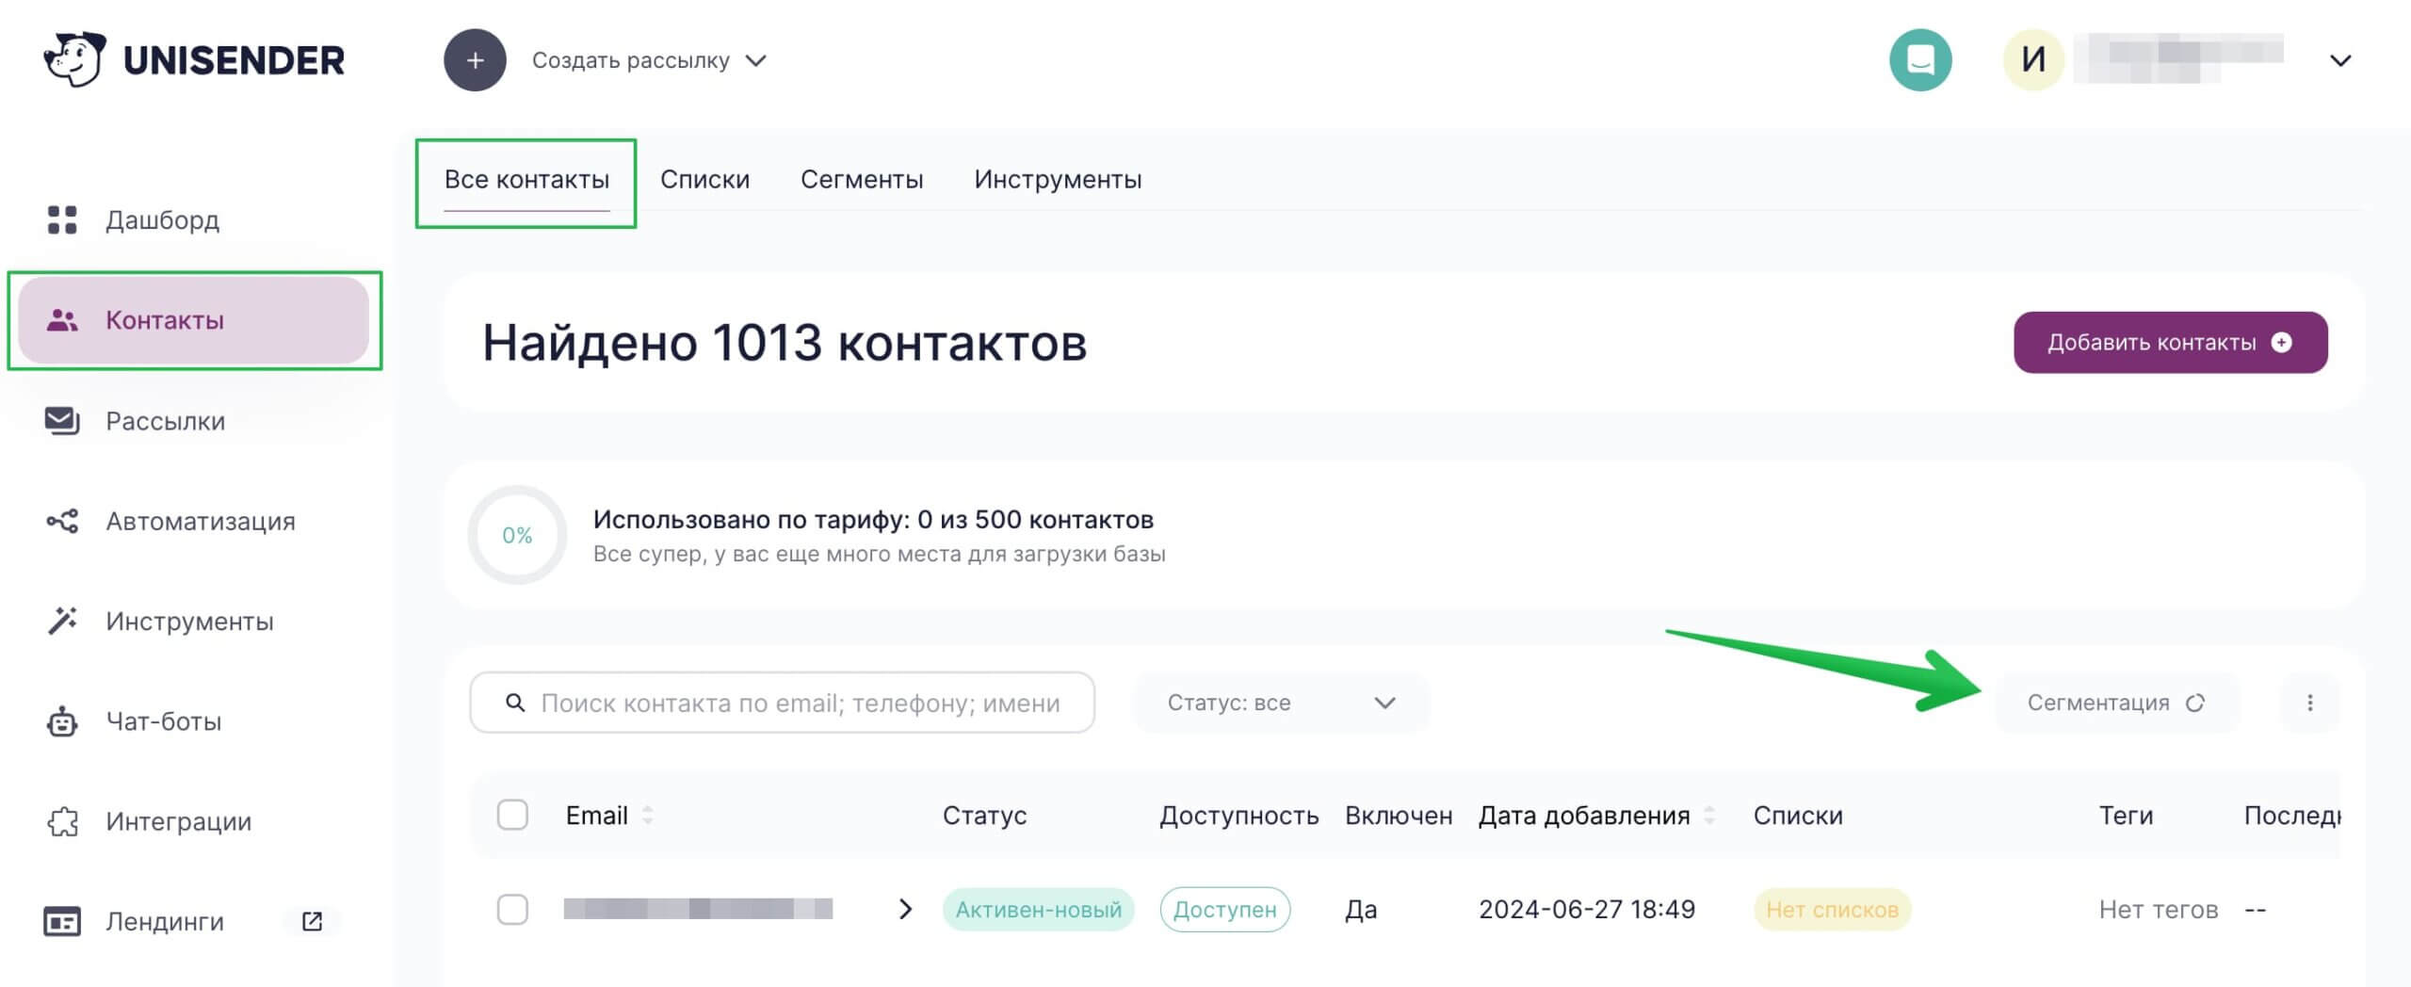Click the refresh icon next to Сегментация
The image size is (2411, 987).
click(x=2195, y=703)
